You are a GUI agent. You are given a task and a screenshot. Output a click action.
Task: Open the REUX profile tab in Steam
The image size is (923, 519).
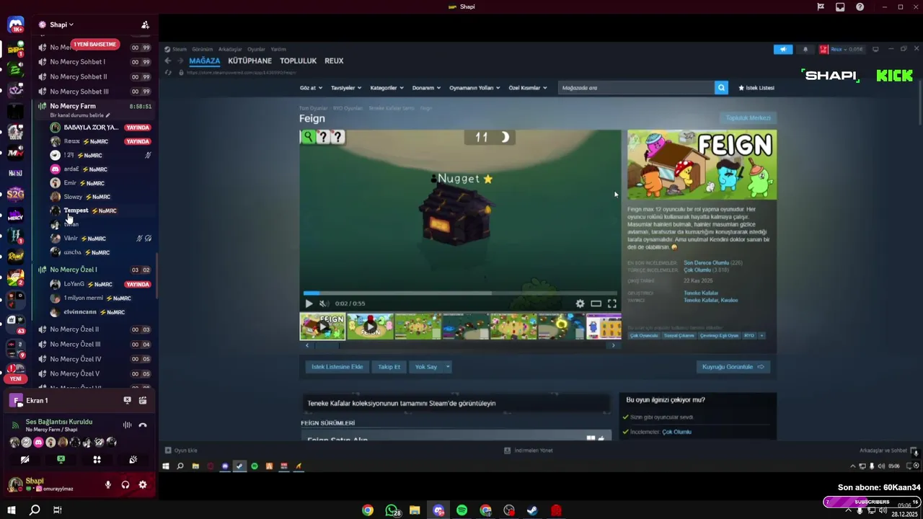point(334,61)
